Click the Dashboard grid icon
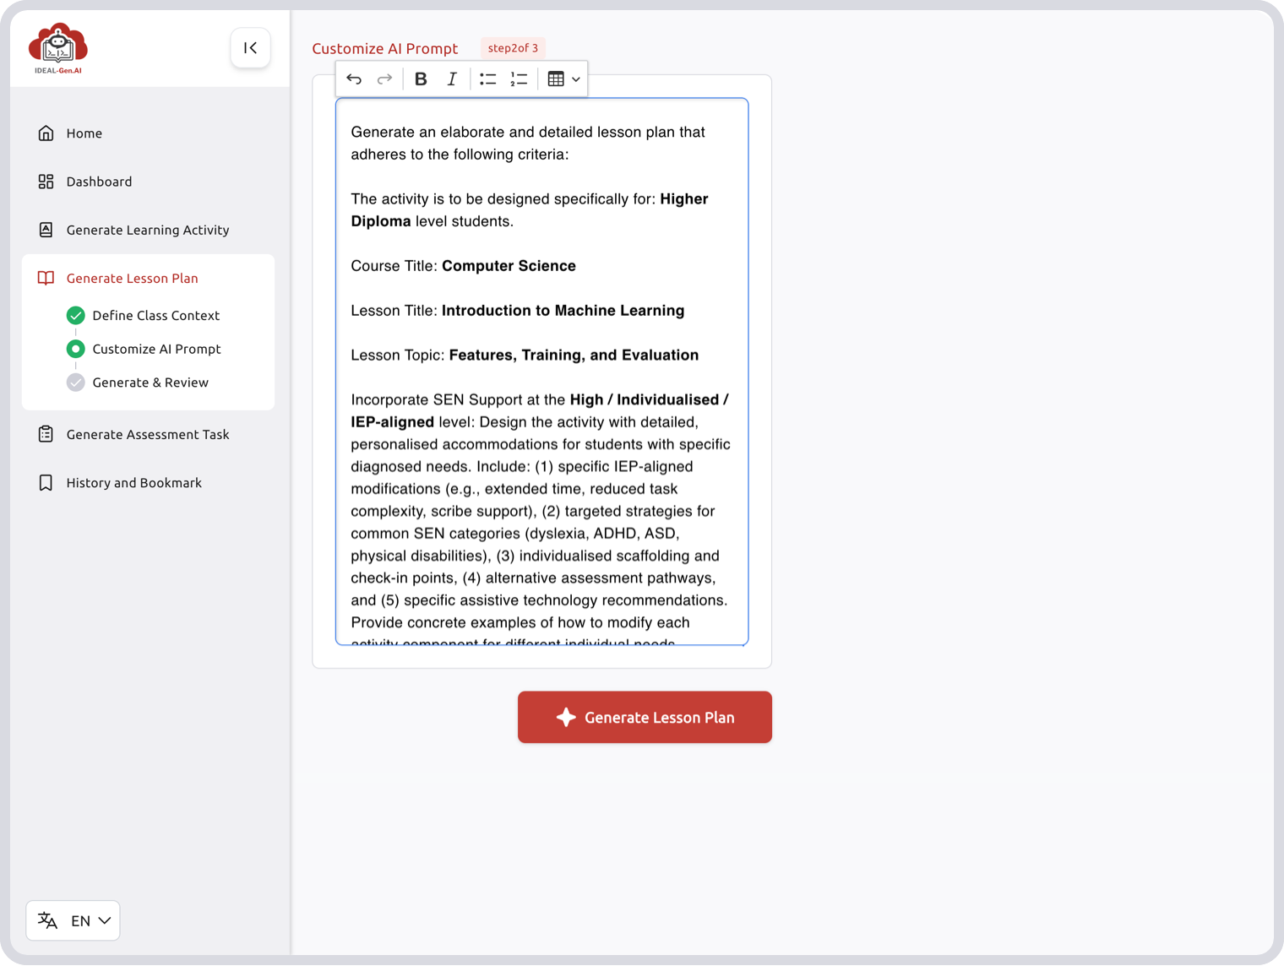The height and width of the screenshot is (966, 1284). click(x=46, y=182)
